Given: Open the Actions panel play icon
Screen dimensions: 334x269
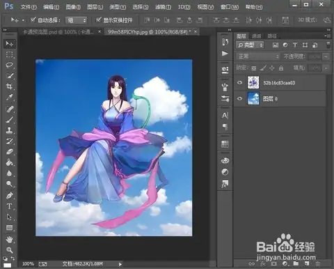Looking at the screenshot, I should (225, 54).
